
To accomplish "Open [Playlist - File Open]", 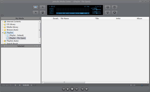I will click(x=17, y=38).
